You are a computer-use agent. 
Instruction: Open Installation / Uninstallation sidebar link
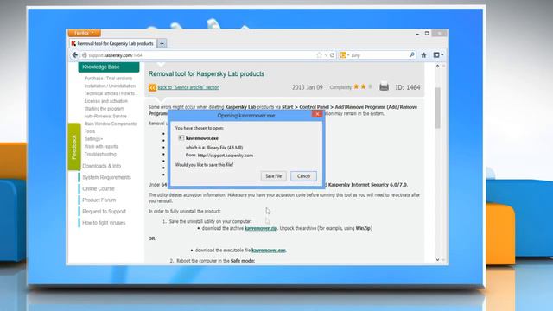[110, 86]
